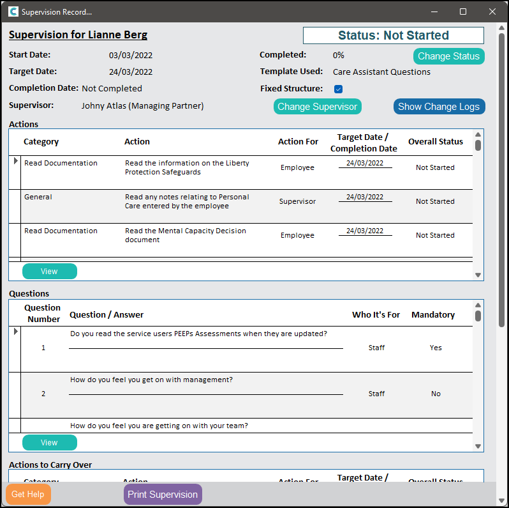This screenshot has height=508, width=509.
Task: Click the app logo icon in title bar
Action: [13, 12]
